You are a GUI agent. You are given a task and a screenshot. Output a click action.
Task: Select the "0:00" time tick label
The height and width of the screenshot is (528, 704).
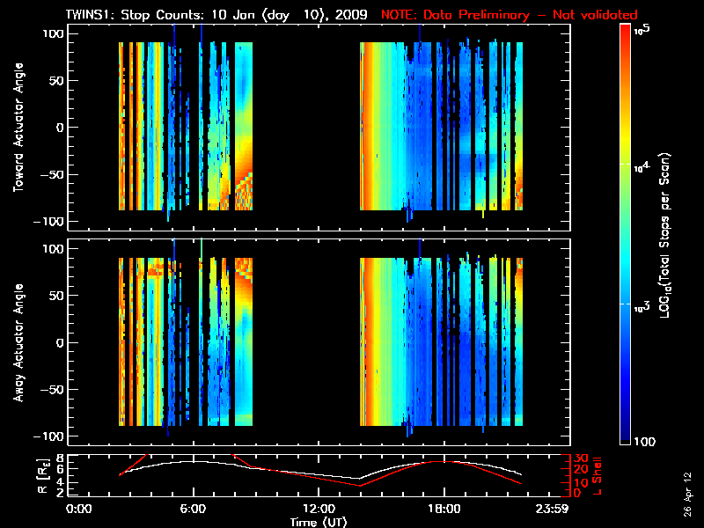[x=79, y=509]
